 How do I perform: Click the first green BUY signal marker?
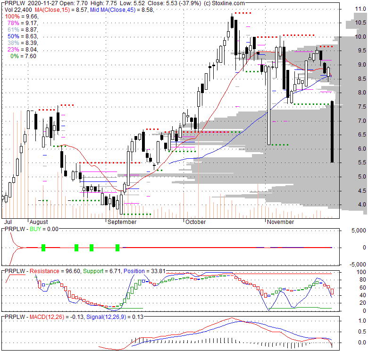tap(43, 248)
